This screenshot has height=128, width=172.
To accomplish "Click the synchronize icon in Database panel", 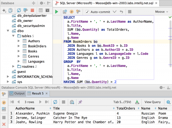I will [19, 10].
